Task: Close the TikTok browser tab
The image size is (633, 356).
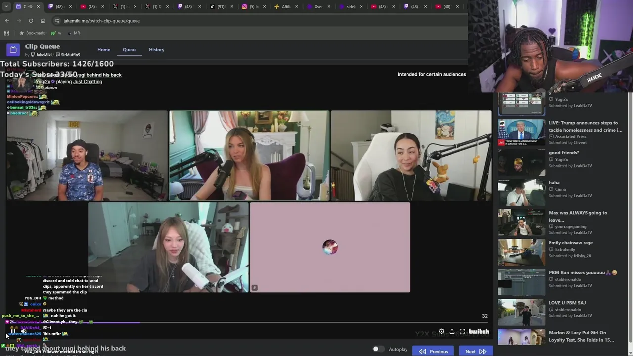Action: point(232,7)
